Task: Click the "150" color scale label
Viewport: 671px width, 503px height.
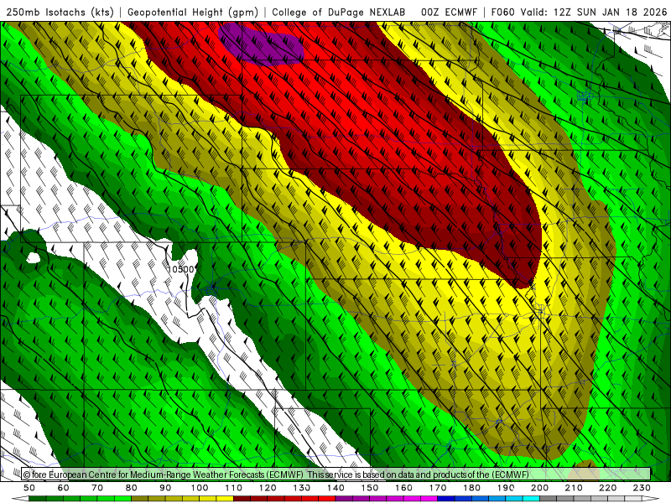Action: pyautogui.click(x=370, y=488)
